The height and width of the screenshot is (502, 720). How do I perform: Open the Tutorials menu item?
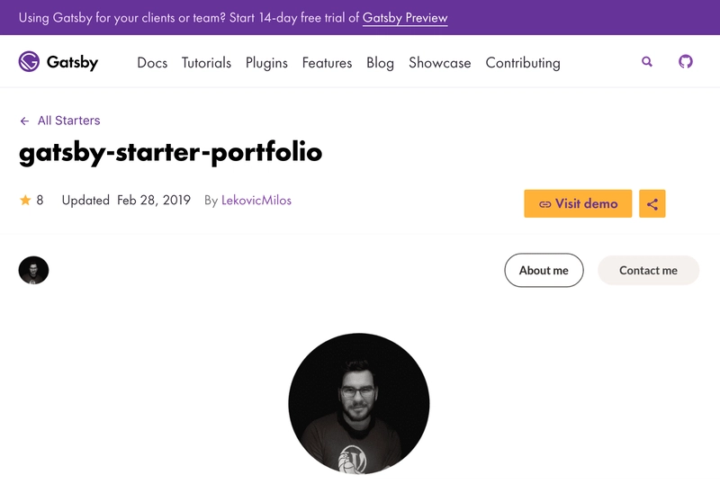[x=206, y=62]
